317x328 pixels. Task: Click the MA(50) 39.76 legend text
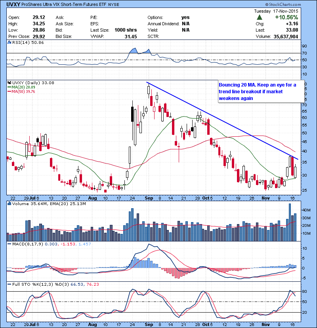click(x=23, y=92)
